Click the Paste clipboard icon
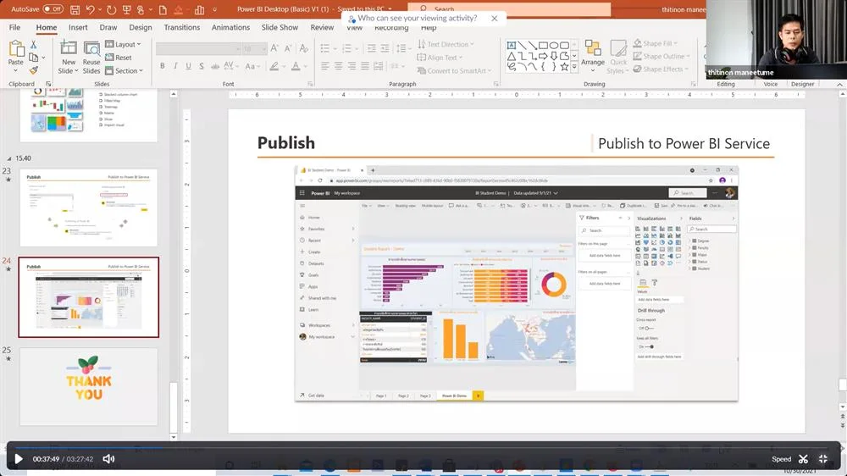The width and height of the screenshot is (847, 476). tap(16, 50)
